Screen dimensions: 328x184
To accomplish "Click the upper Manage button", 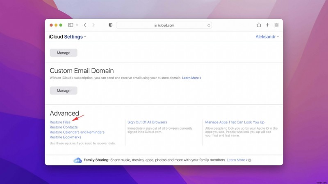I will pos(64,53).
